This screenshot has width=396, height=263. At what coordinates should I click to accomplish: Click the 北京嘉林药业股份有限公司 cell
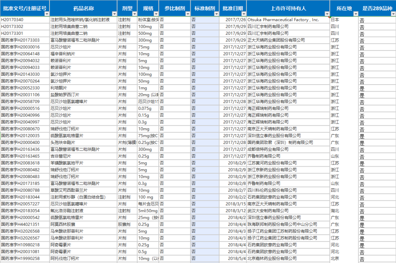click(x=288, y=259)
